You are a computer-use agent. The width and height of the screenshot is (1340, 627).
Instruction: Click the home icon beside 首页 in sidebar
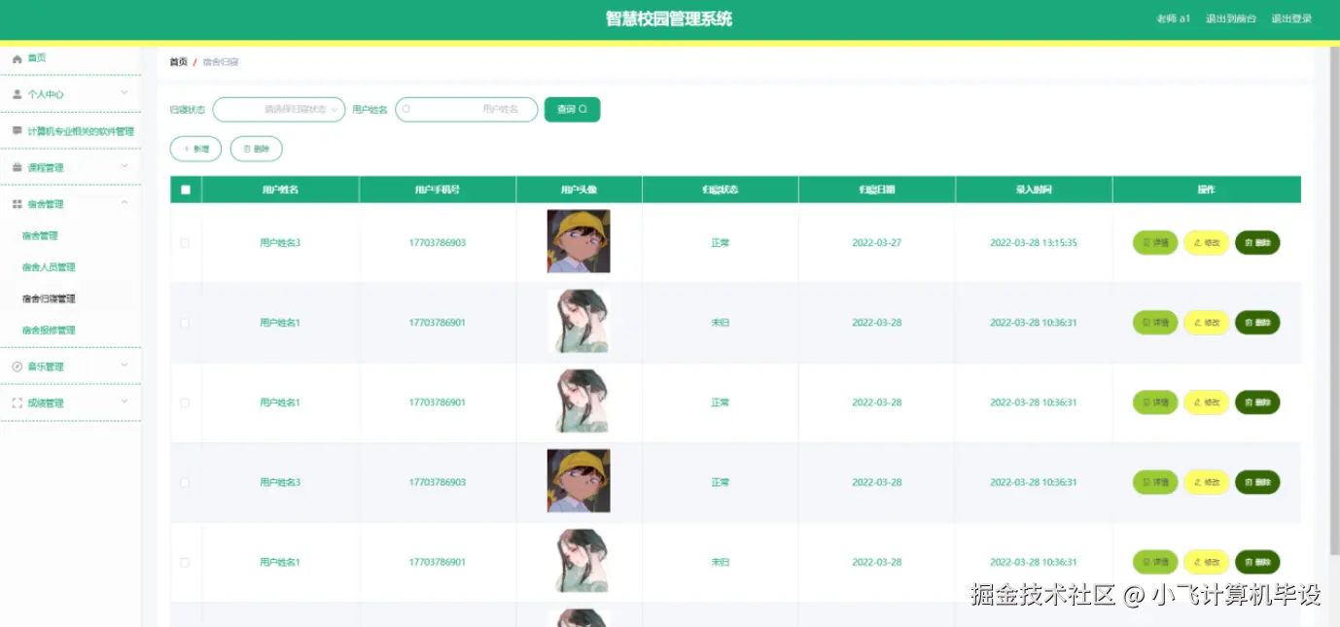pyautogui.click(x=17, y=58)
